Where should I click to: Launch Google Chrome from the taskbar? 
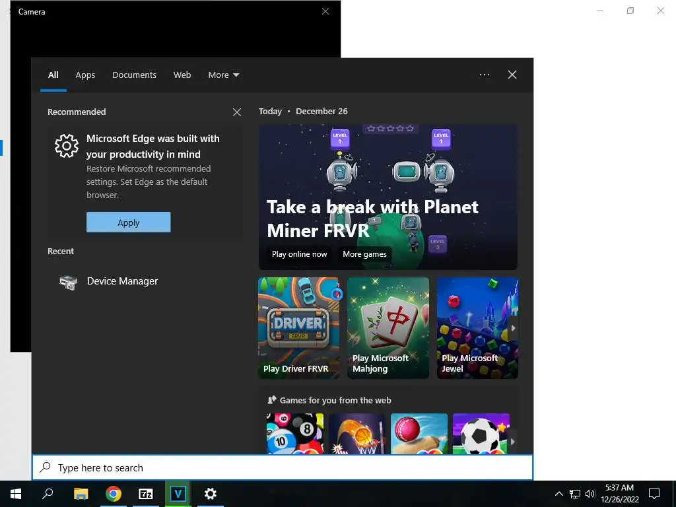[114, 494]
